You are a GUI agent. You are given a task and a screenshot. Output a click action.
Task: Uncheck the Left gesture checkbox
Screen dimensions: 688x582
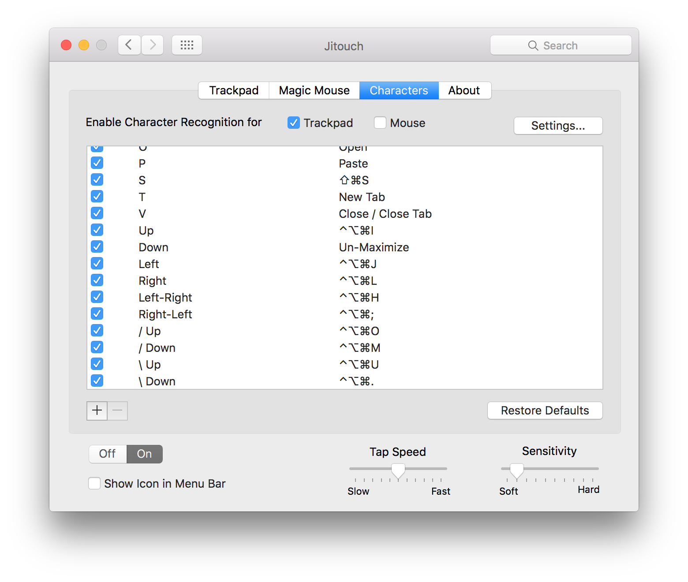click(x=97, y=264)
